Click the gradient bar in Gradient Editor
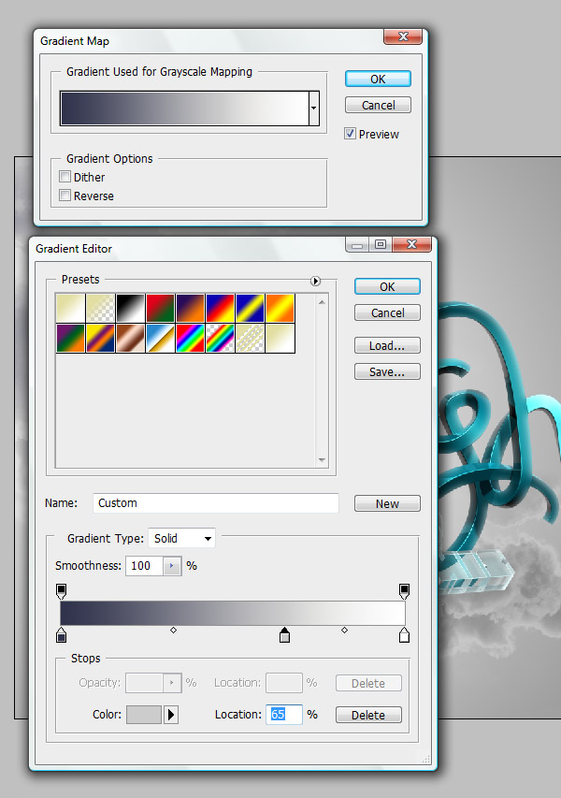This screenshot has width=561, height=798. click(233, 613)
